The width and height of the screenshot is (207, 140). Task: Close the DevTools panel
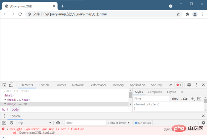point(203,85)
